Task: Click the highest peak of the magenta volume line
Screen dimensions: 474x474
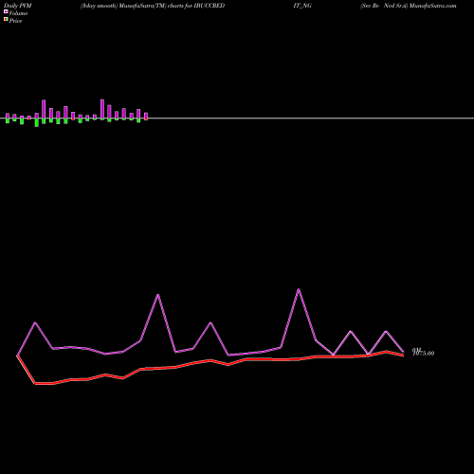Action: [x=299, y=289]
